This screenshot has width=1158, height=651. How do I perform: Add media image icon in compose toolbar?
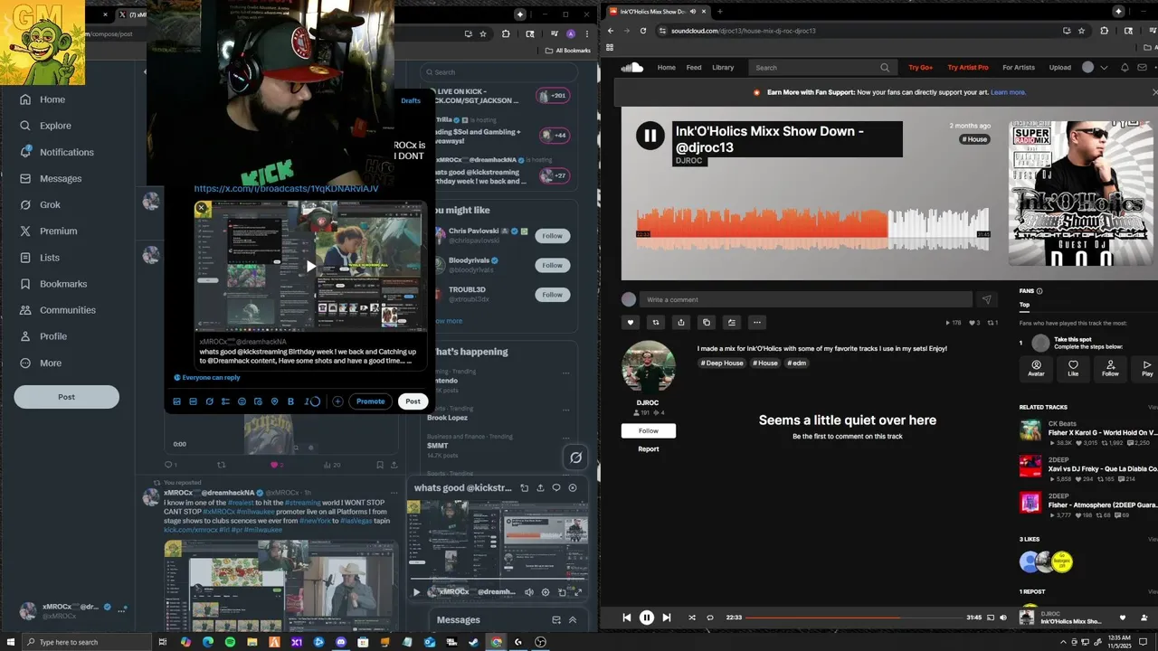click(176, 401)
